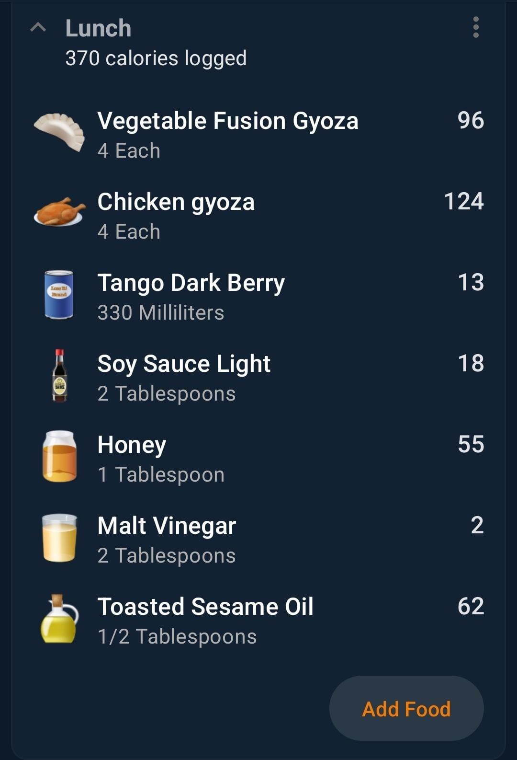Tap the 370 calories logged text
The height and width of the screenshot is (760, 517).
click(x=156, y=58)
